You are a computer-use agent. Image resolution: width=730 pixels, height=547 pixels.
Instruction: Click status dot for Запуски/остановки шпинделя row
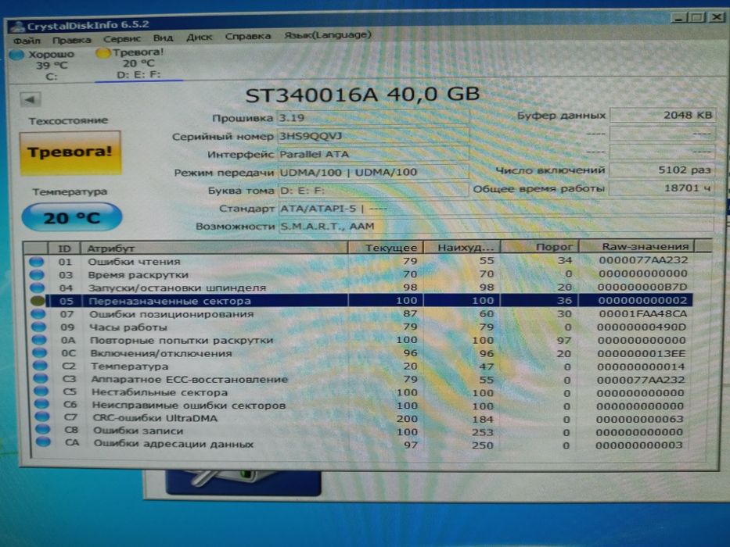click(38, 288)
